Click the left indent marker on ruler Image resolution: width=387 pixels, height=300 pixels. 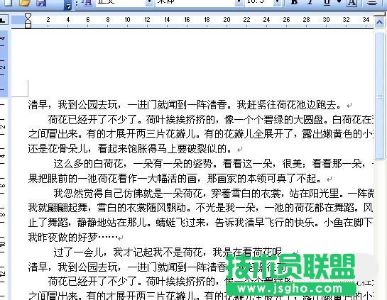28,25
